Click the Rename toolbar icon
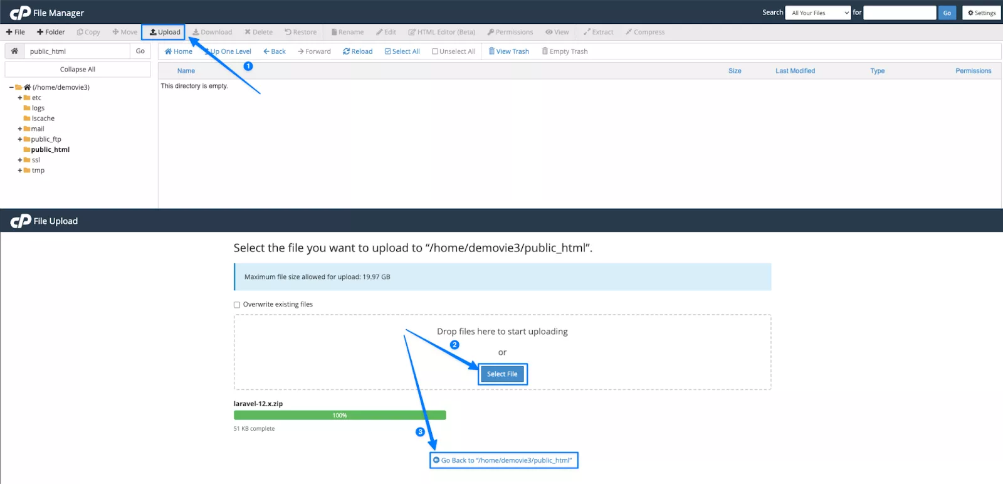Viewport: 1003px width, 484px height. (x=347, y=32)
